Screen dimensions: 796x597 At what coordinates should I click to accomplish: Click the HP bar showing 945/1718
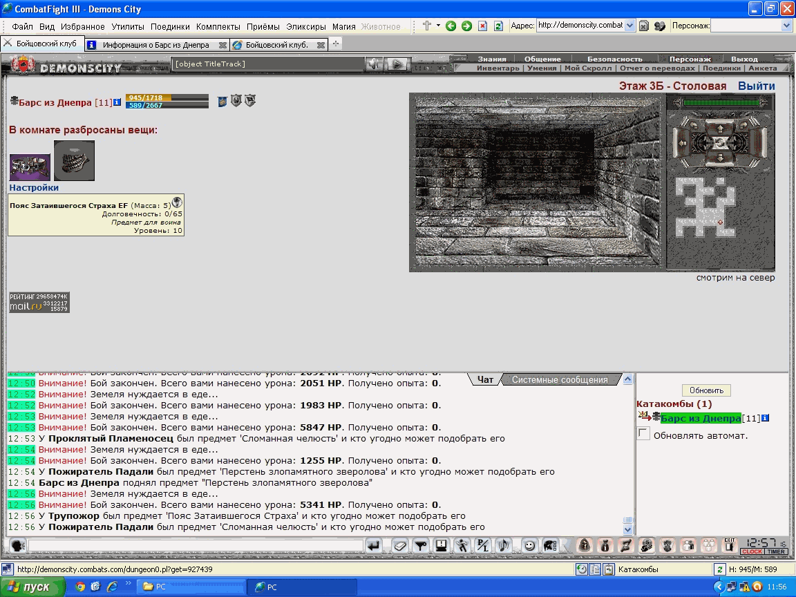point(167,97)
